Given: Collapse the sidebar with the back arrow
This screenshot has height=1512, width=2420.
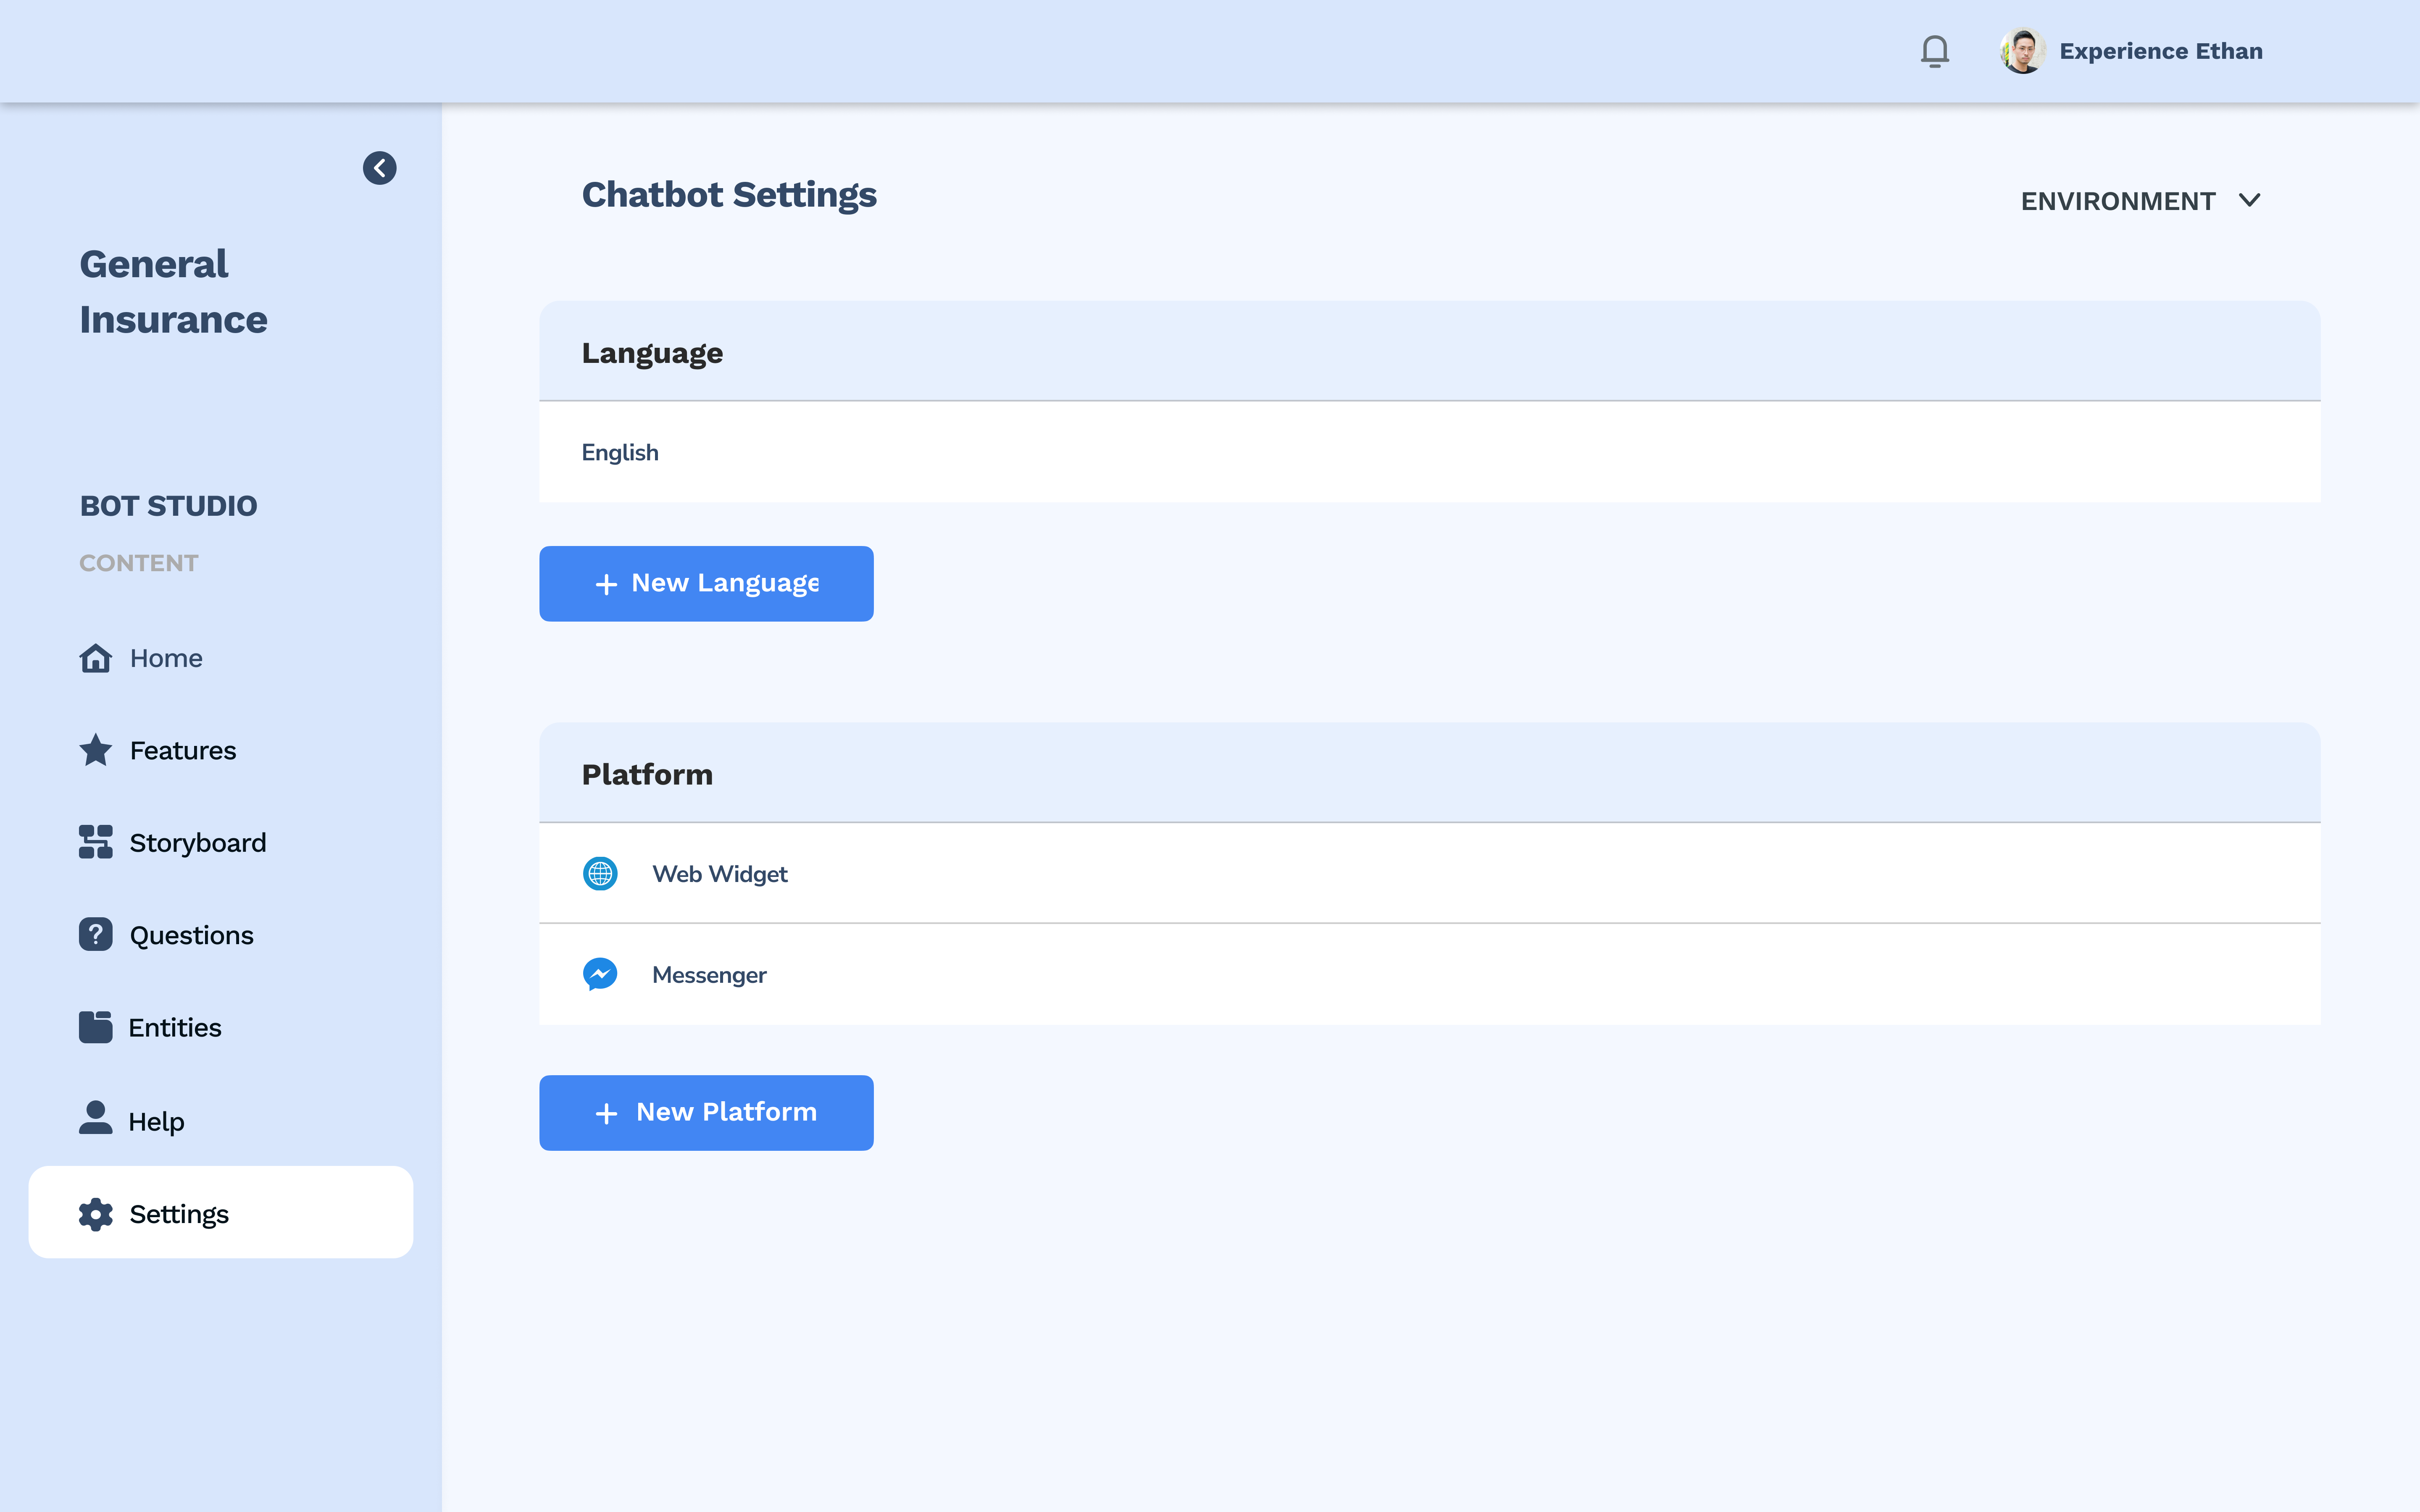Looking at the screenshot, I should pyautogui.click(x=379, y=168).
